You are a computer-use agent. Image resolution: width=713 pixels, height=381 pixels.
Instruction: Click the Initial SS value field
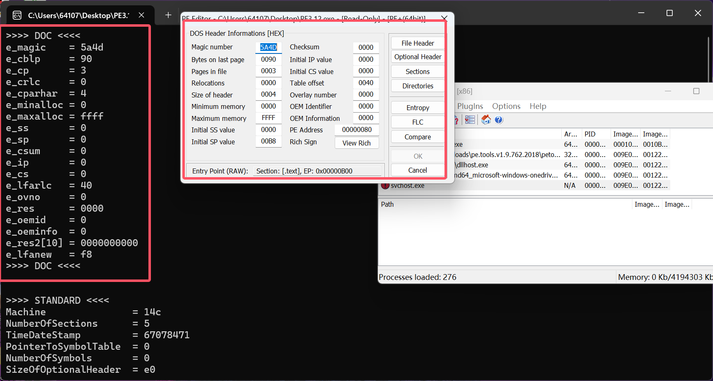point(269,129)
